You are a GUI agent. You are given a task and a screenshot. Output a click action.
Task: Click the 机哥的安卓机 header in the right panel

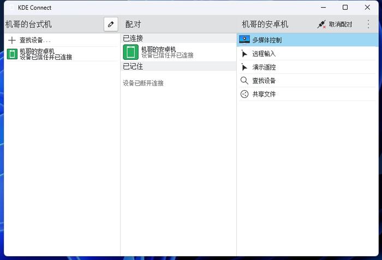click(265, 24)
